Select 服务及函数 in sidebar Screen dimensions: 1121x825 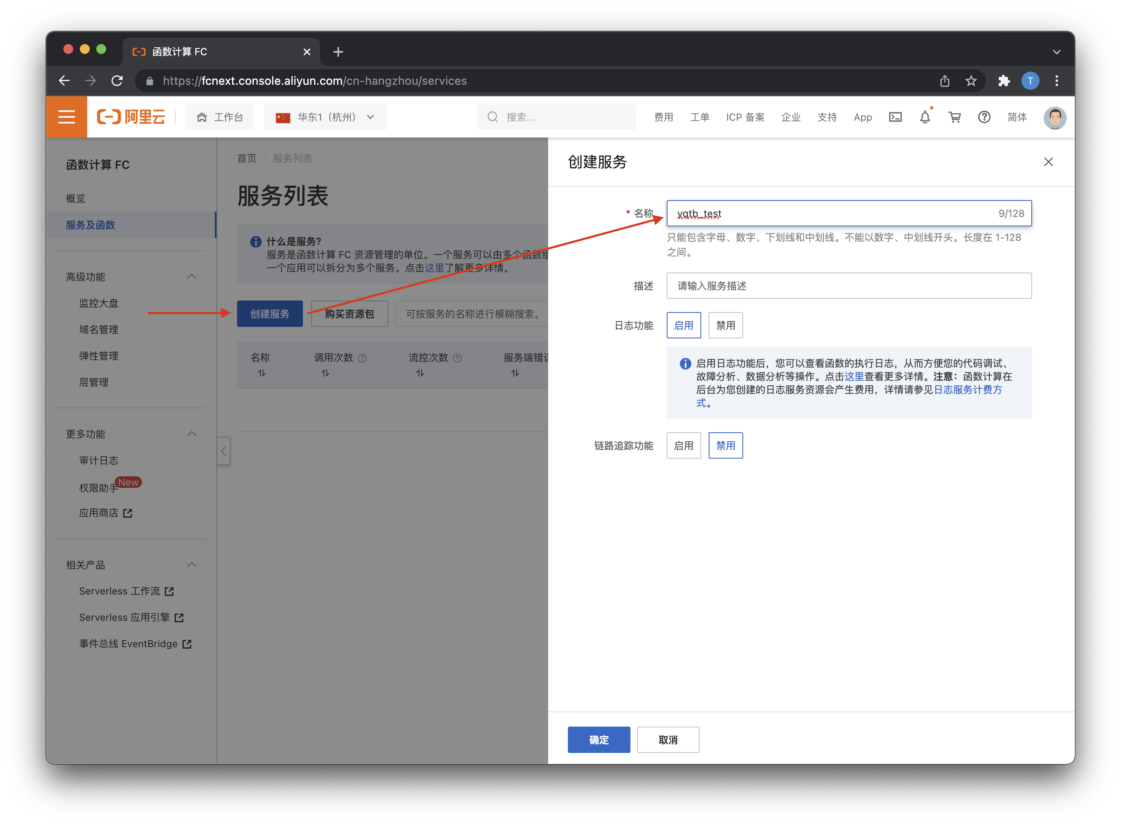pyautogui.click(x=91, y=225)
